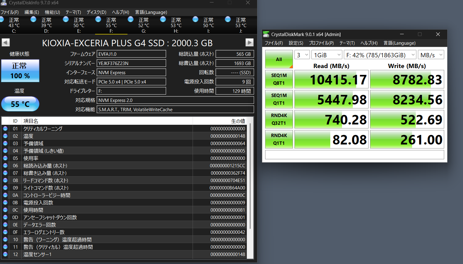Click 項目名 column header
Image resolution: width=463 pixels, height=264 pixels.
[107, 121]
